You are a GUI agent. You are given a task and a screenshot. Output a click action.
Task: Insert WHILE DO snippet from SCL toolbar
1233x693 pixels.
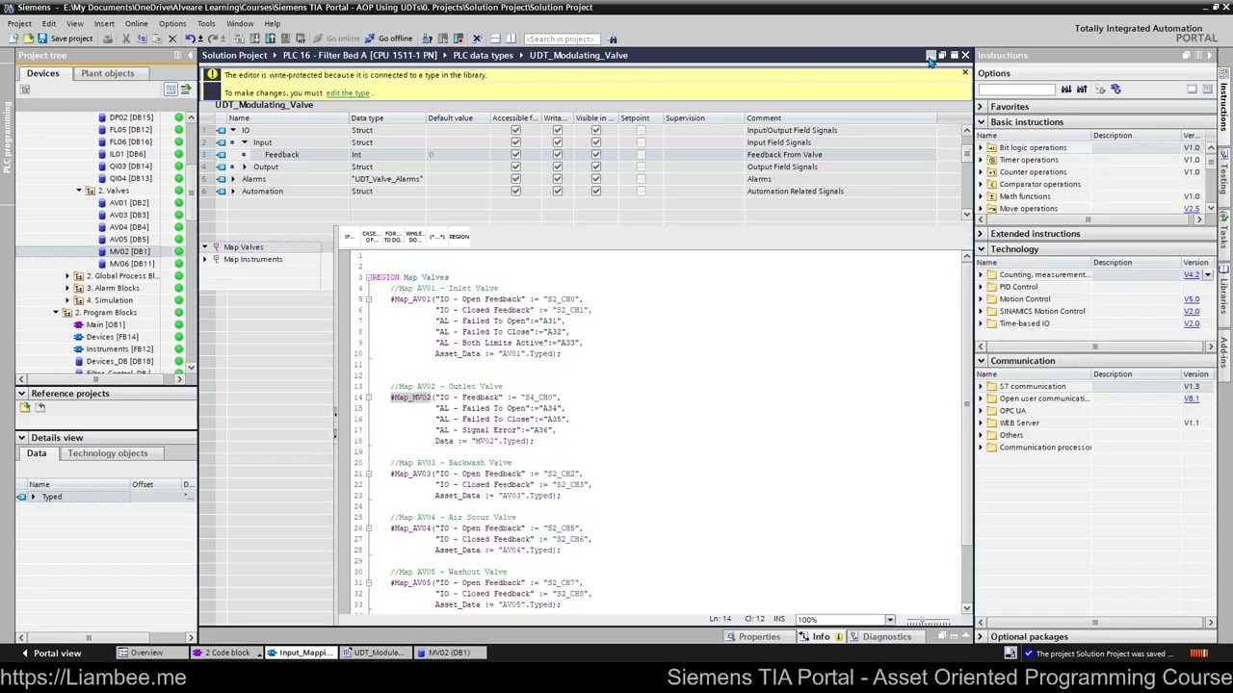(414, 237)
